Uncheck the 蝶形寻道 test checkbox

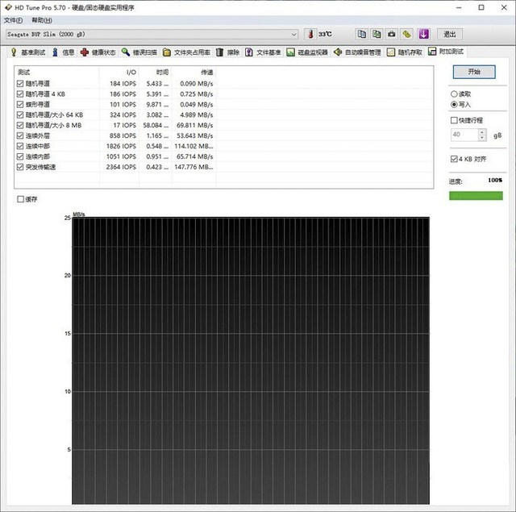click(20, 104)
